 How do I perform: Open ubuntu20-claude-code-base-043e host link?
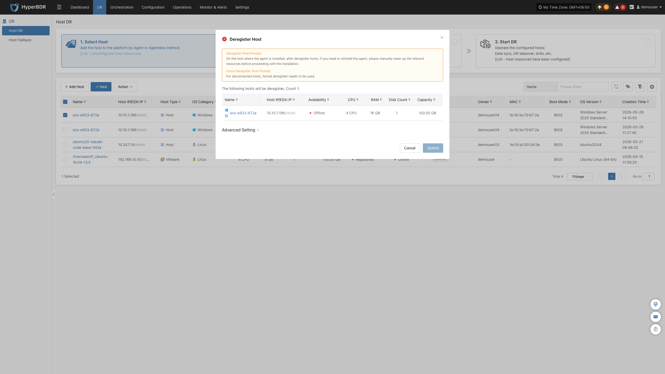88,145
